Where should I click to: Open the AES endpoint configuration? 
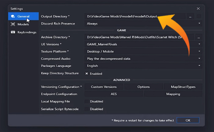click(x=113, y=94)
